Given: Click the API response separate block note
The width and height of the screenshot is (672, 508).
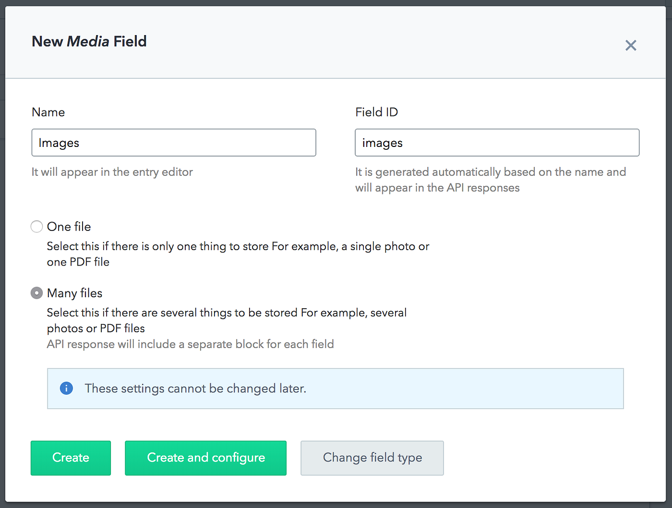Looking at the screenshot, I should (x=190, y=344).
